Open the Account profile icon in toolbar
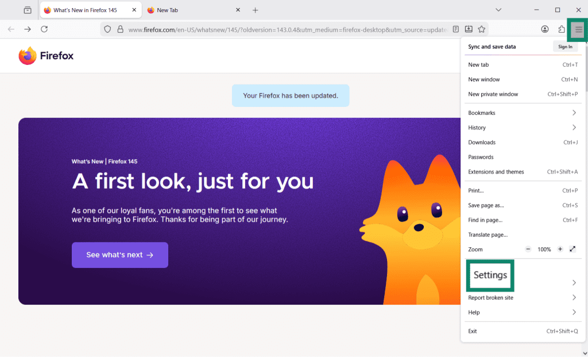Image resolution: width=588 pixels, height=357 pixels. (x=545, y=29)
